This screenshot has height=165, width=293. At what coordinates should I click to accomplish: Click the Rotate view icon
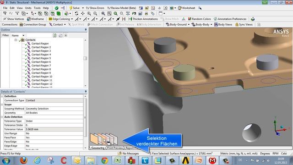pos(76,13)
